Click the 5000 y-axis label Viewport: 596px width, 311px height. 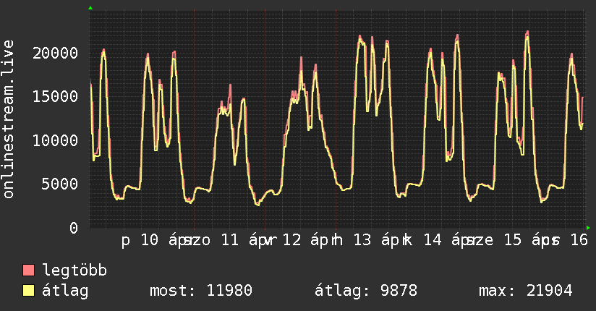coord(60,184)
